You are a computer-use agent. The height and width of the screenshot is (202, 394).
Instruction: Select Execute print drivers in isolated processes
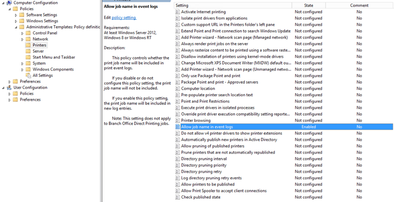coord(218,108)
